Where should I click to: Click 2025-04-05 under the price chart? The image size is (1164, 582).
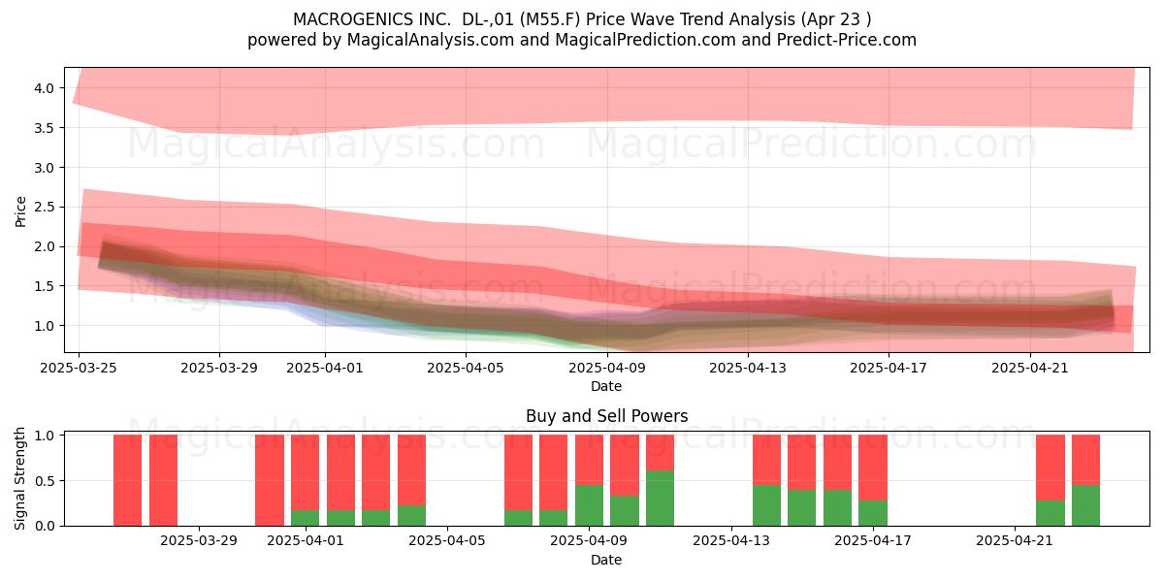click(x=466, y=368)
